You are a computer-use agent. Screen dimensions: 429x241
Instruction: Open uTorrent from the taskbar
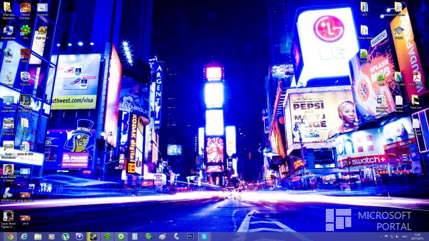click(66, 236)
